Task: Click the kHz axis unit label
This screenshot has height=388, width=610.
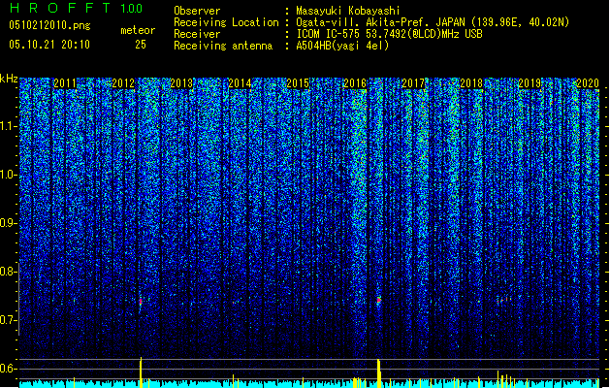Action: tap(9, 79)
